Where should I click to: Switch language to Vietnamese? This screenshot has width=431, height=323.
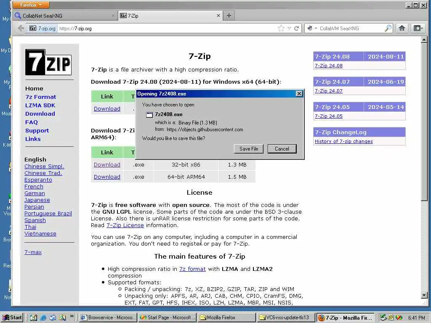tap(40, 234)
